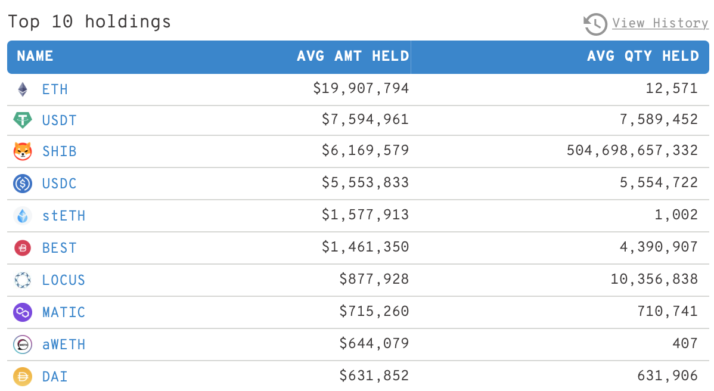This screenshot has width=714, height=391.
Task: Sort by NAME column header
Action: (35, 56)
